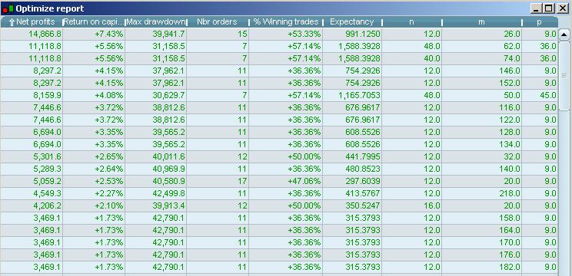Select n value 40.0
Viewport: 572px width, 276px height.
pyautogui.click(x=431, y=58)
